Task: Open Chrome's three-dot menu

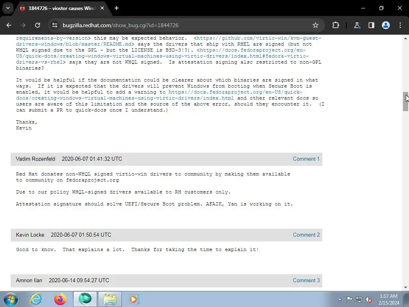Action: tap(400, 25)
